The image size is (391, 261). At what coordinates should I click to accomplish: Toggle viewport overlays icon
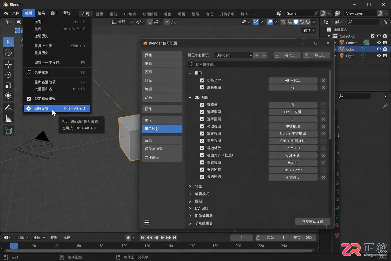[270, 22]
